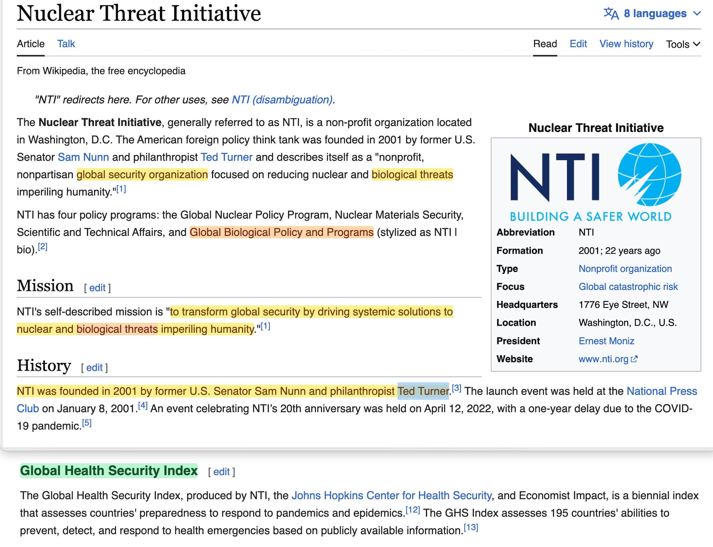Click citation [5] after pandemic
The image size is (713, 547).
coord(87,423)
